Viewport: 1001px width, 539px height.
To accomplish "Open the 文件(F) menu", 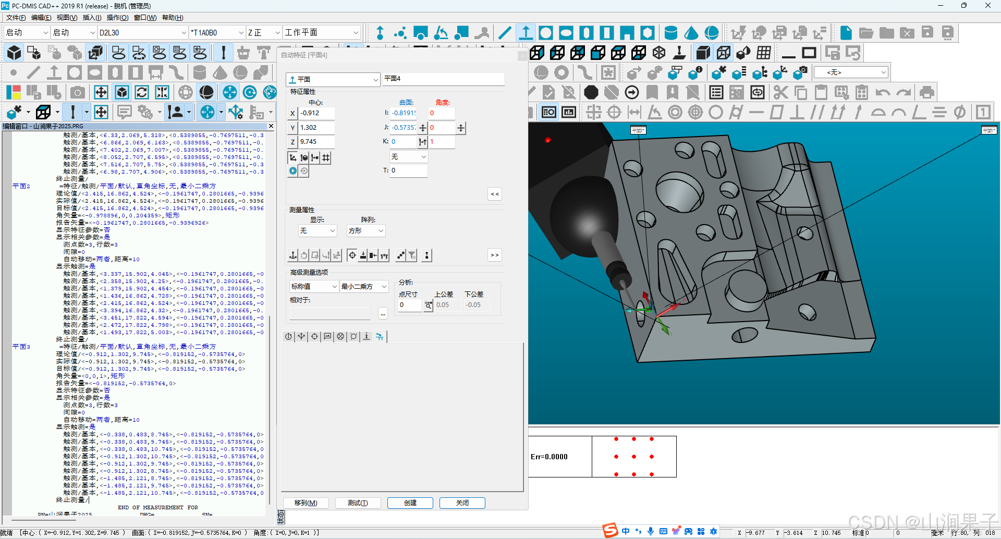I will pyautogui.click(x=16, y=18).
